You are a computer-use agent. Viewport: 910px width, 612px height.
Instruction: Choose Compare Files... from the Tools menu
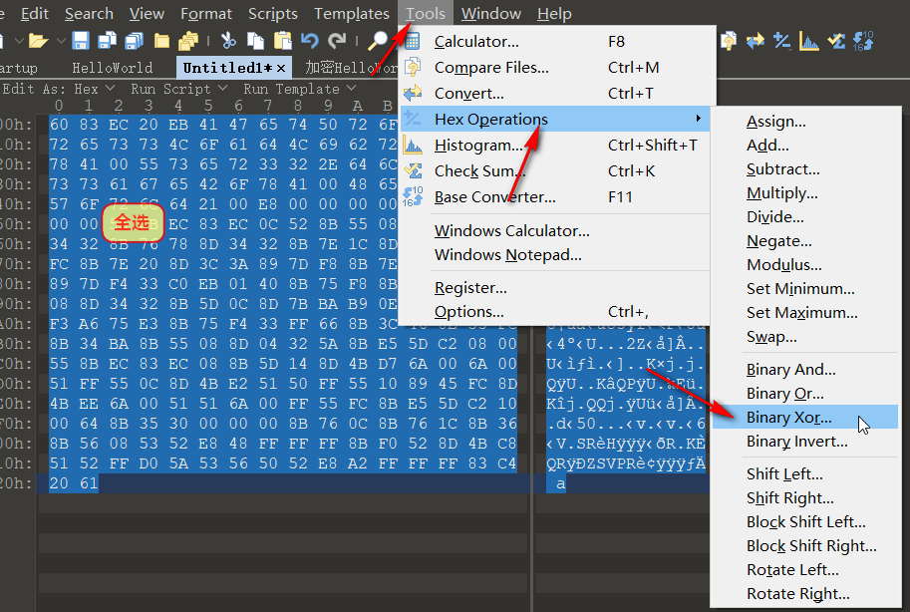tap(556, 68)
